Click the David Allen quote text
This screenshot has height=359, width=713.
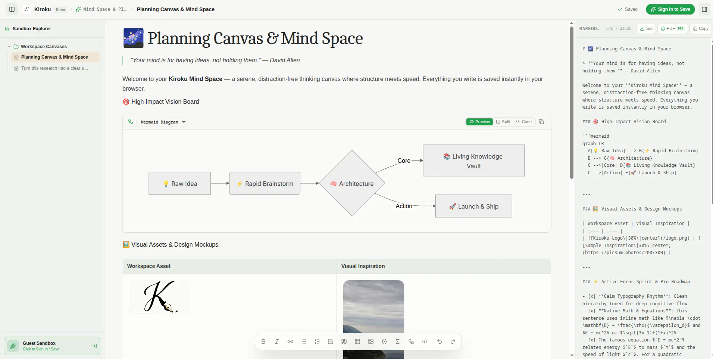(215, 60)
